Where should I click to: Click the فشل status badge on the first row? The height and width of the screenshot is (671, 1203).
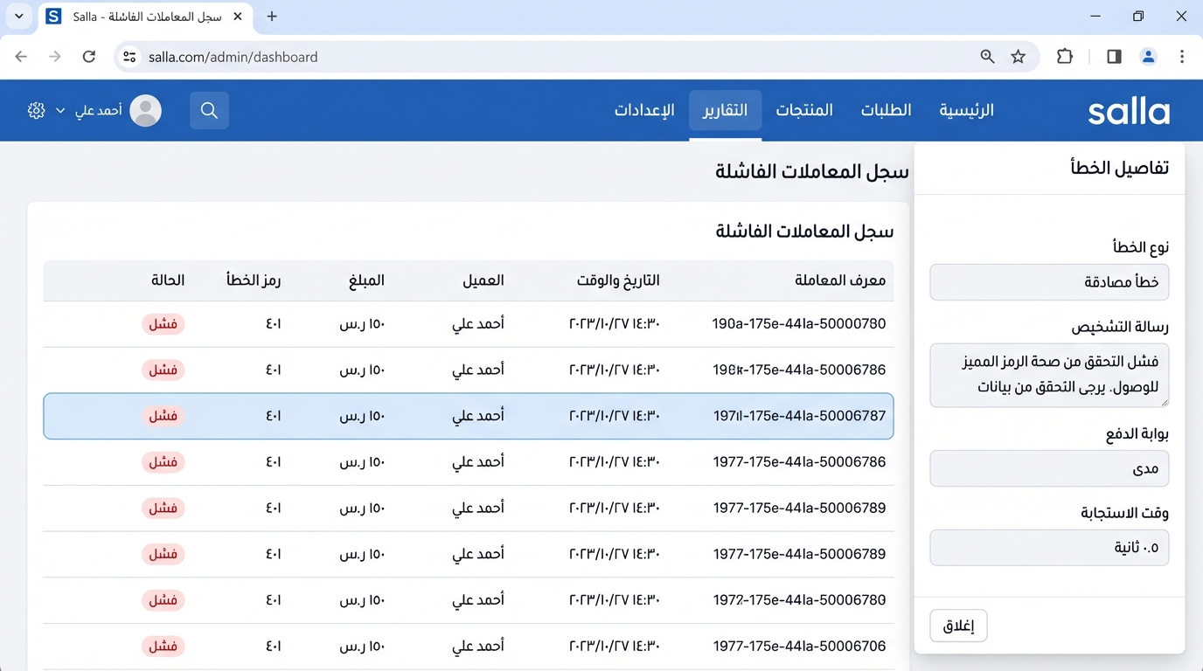tap(163, 323)
